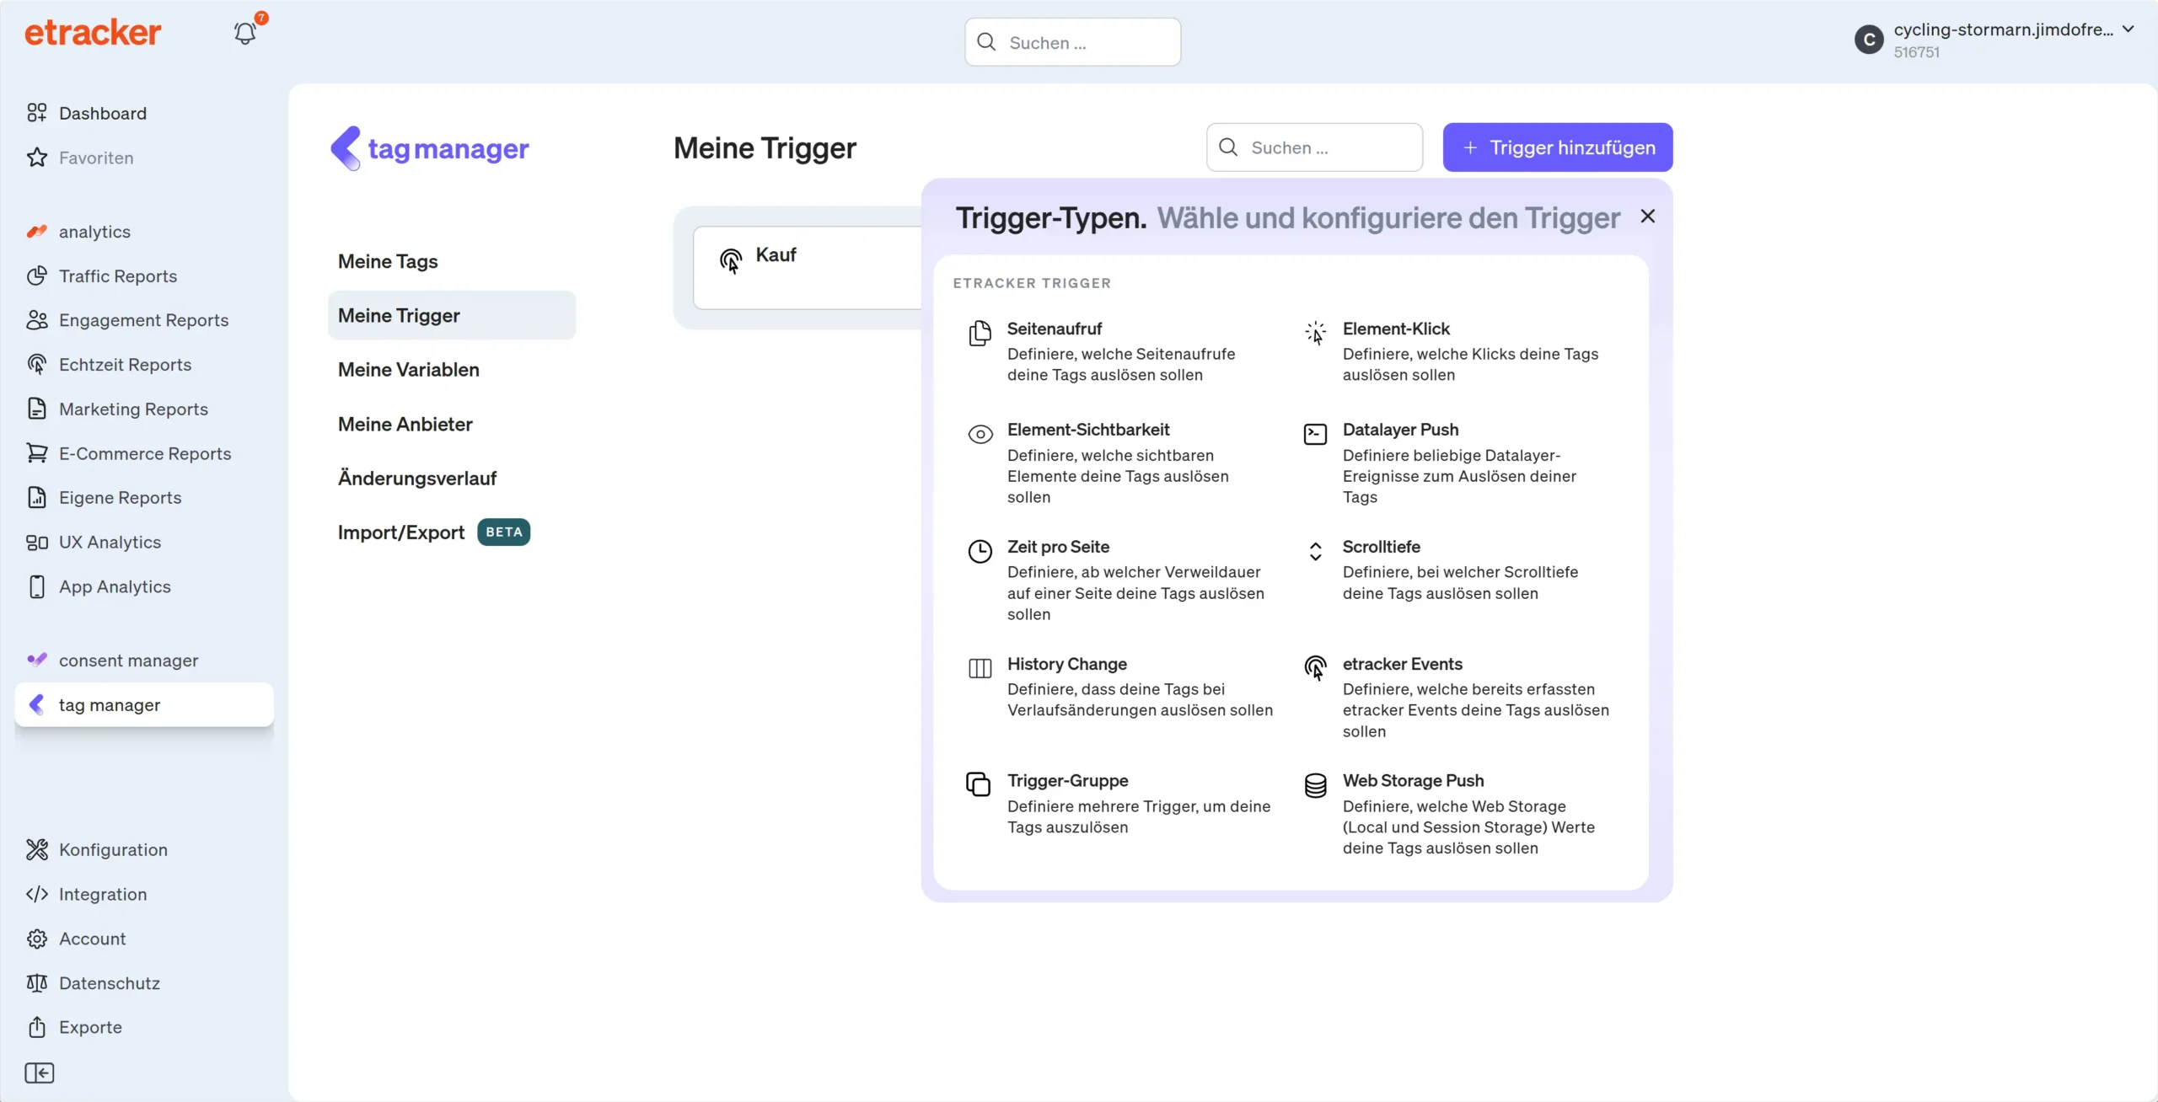The width and height of the screenshot is (2158, 1102).
Task: Switch to Meine Variablen
Action: (407, 369)
